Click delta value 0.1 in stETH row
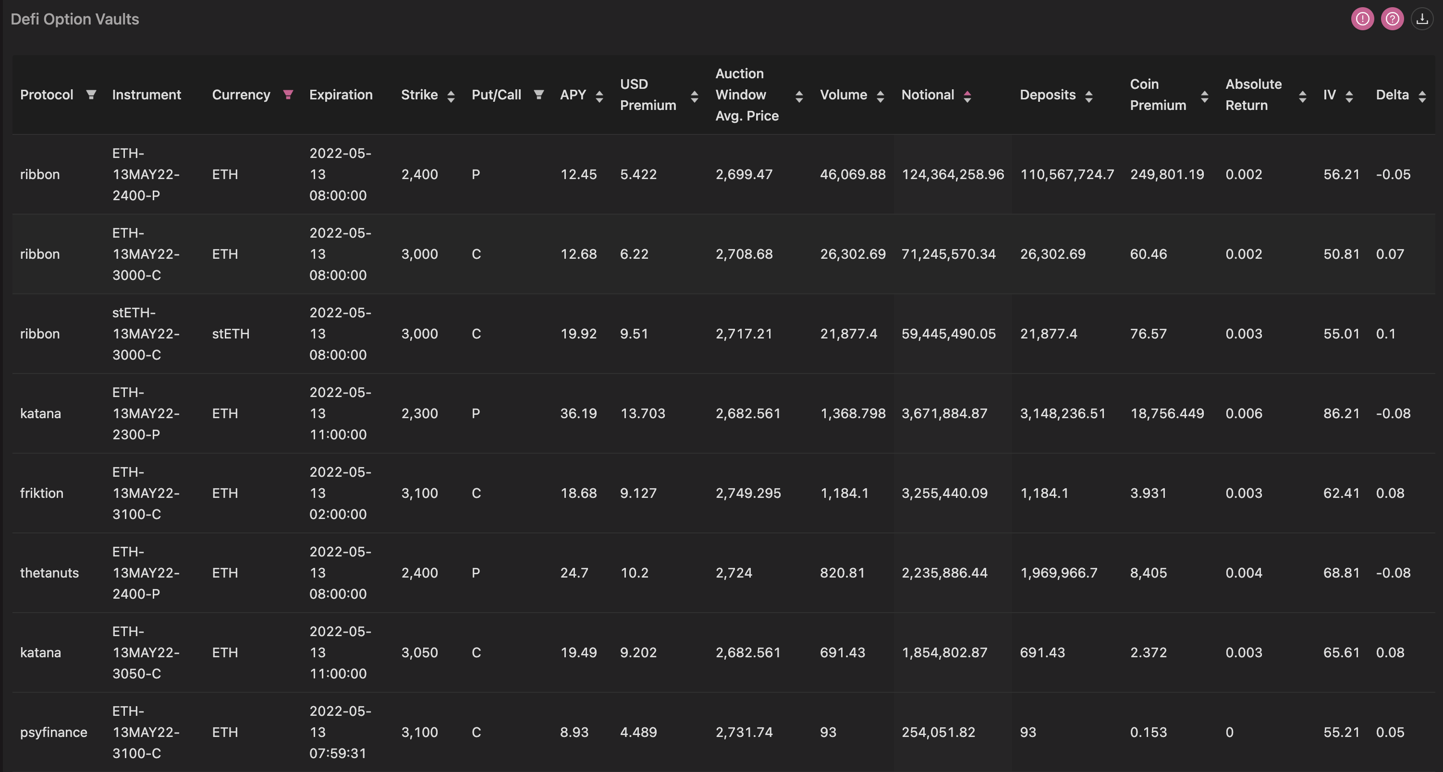Image resolution: width=1443 pixels, height=772 pixels. click(x=1385, y=334)
